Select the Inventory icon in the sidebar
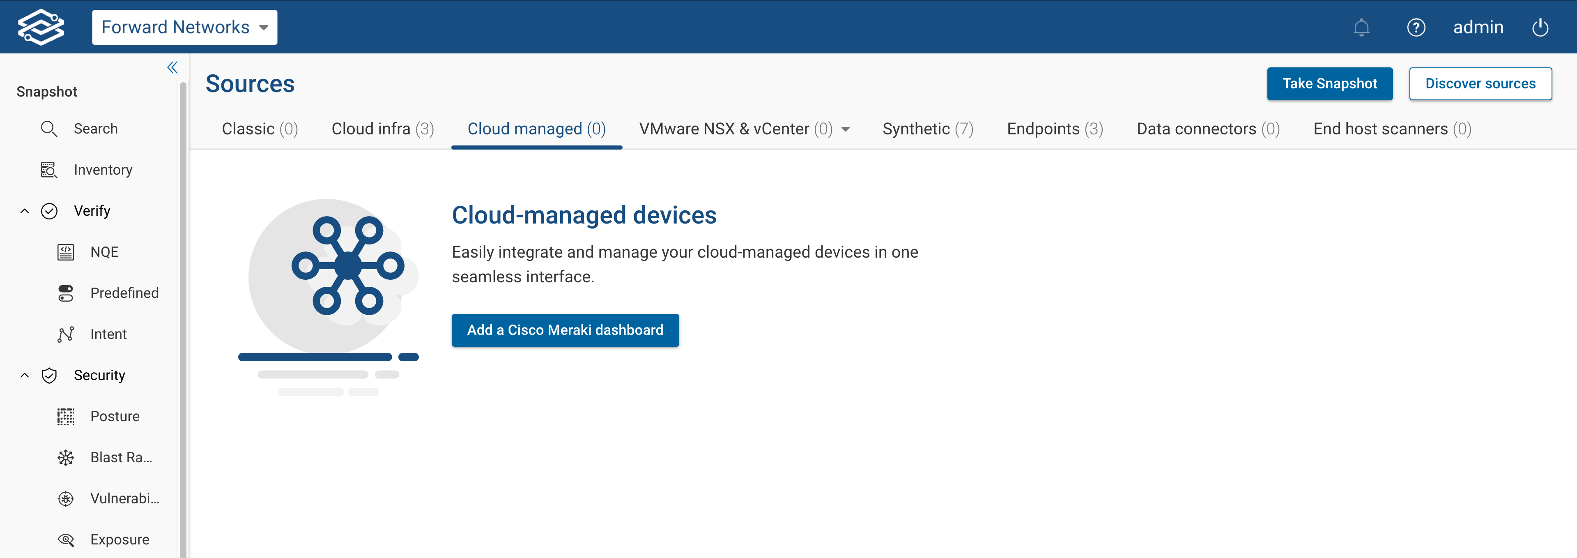 tap(48, 170)
